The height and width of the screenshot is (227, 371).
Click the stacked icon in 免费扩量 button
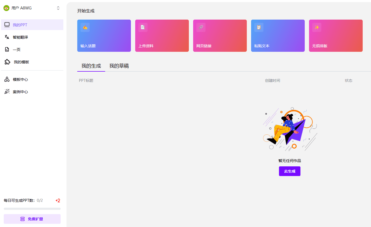23,219
